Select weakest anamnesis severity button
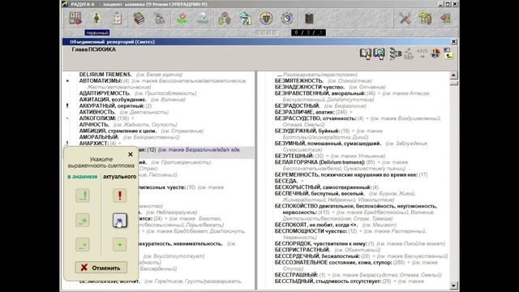This screenshot has width=519, height=292. click(x=83, y=245)
